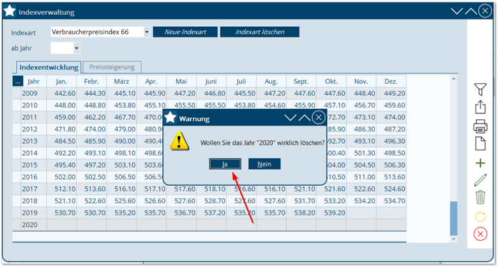Viewport: 498px width, 267px height.
Task: Click the red circled X cancel icon
Action: click(x=481, y=234)
